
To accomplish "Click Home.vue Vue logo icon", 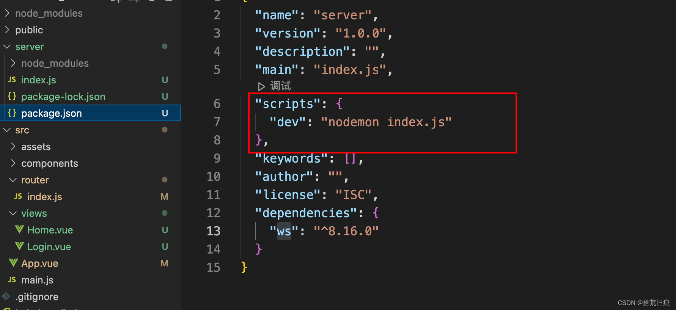I will tap(19, 230).
